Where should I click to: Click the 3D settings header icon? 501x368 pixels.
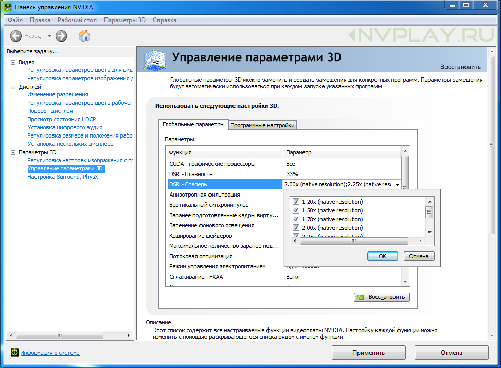155,60
